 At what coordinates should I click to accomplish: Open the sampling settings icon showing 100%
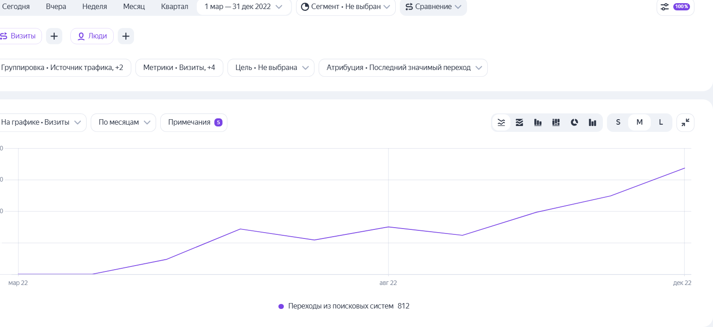click(x=676, y=7)
